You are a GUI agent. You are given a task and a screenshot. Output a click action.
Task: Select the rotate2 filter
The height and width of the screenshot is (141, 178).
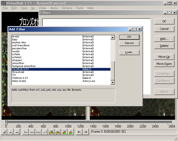point(61,57)
